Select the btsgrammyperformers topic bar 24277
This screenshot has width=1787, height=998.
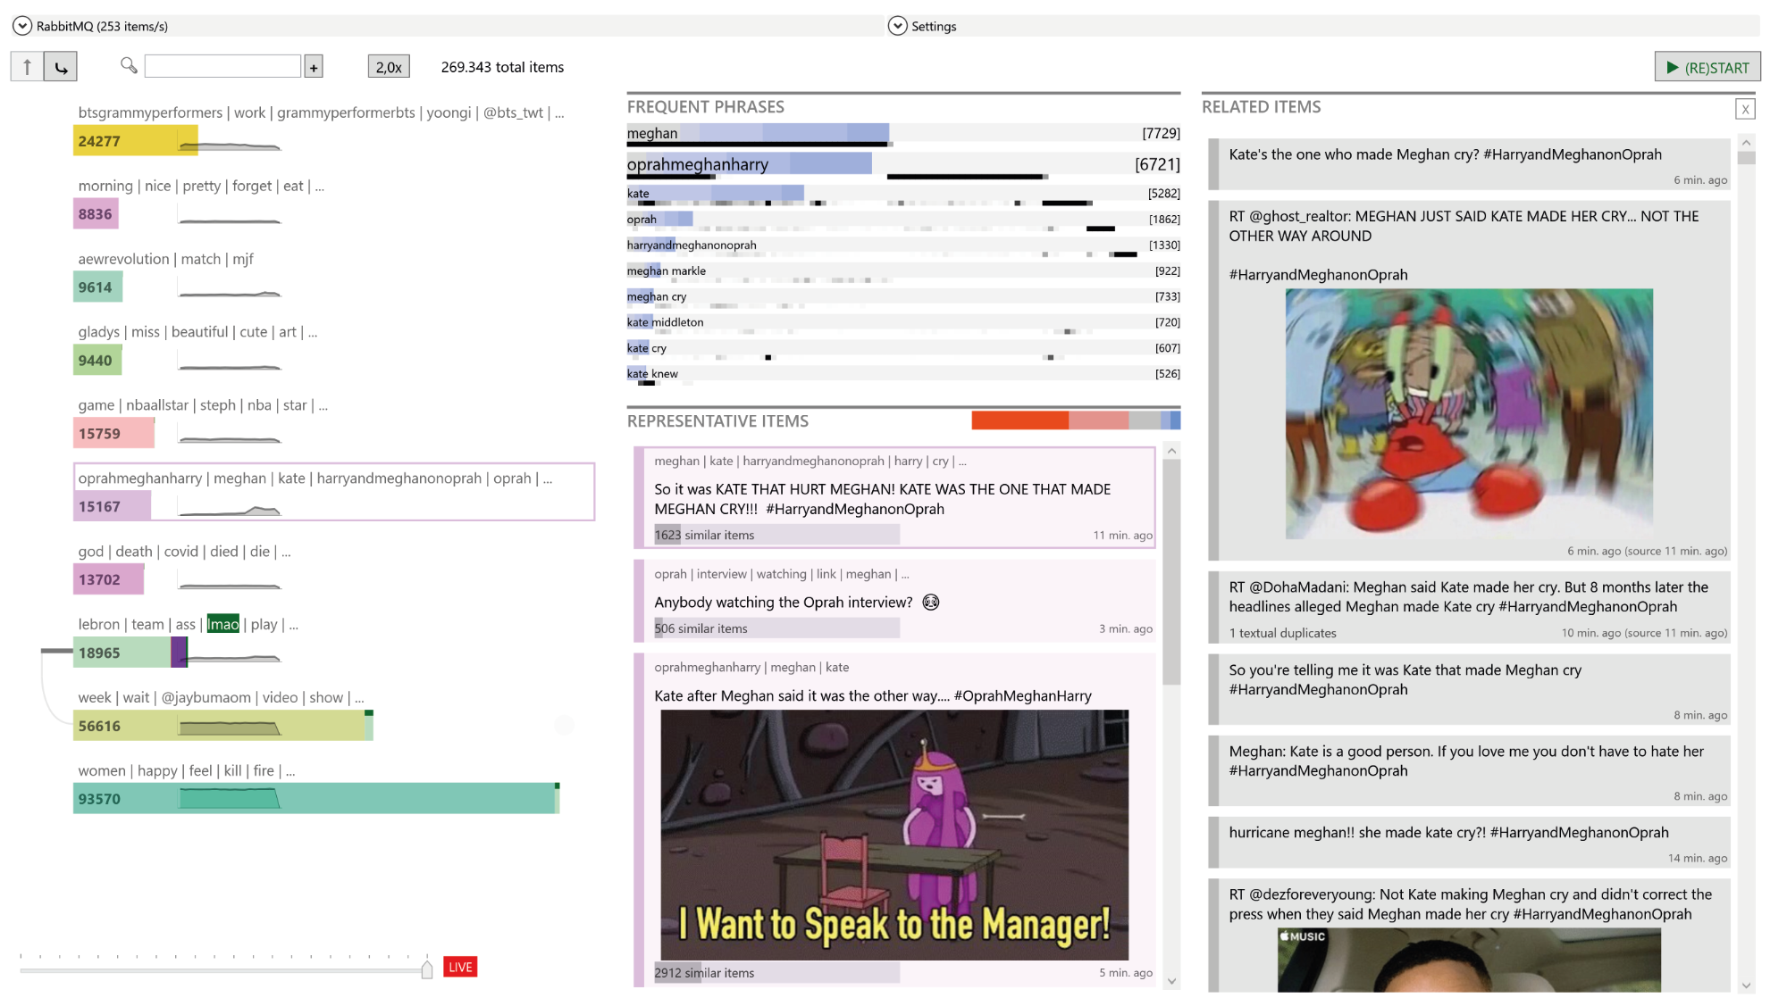136,141
